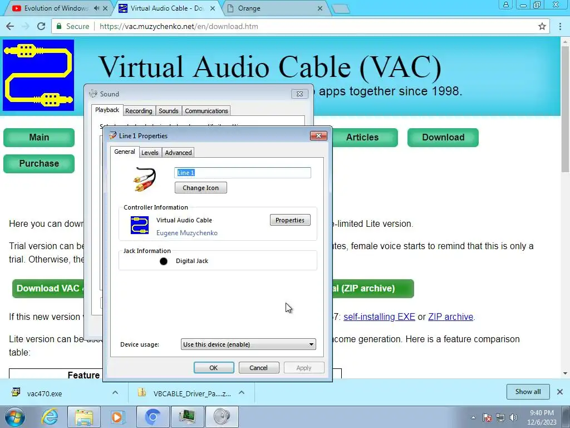The image size is (570, 428).
Task: Click the RCA cable device icon
Action: [x=145, y=179]
